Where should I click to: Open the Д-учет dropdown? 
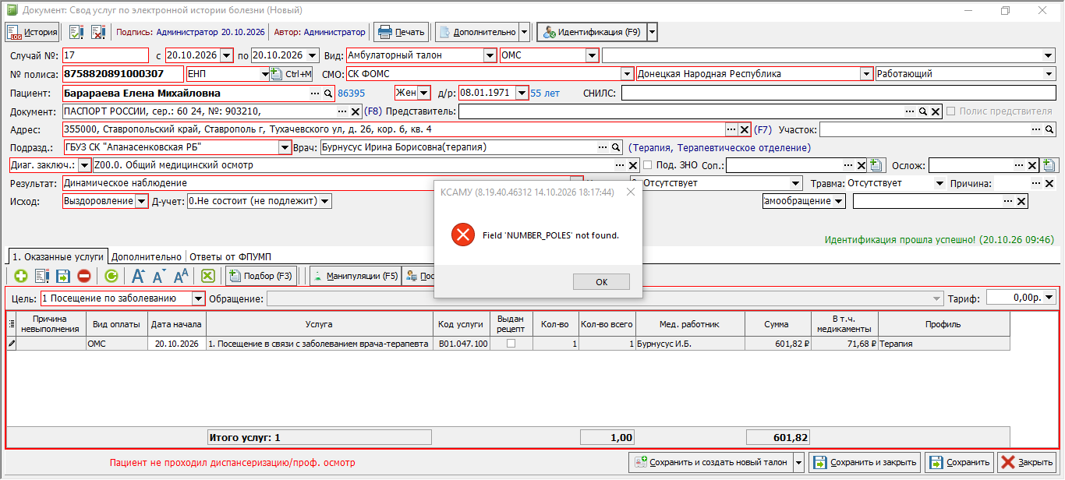tap(325, 201)
